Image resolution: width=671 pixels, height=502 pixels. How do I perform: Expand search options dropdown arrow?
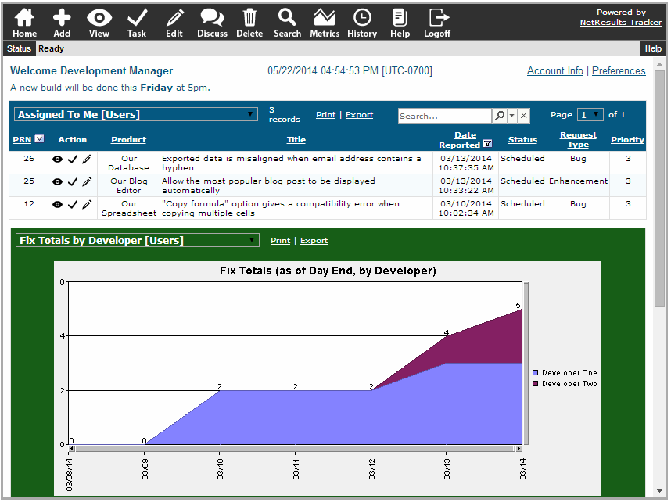point(511,116)
